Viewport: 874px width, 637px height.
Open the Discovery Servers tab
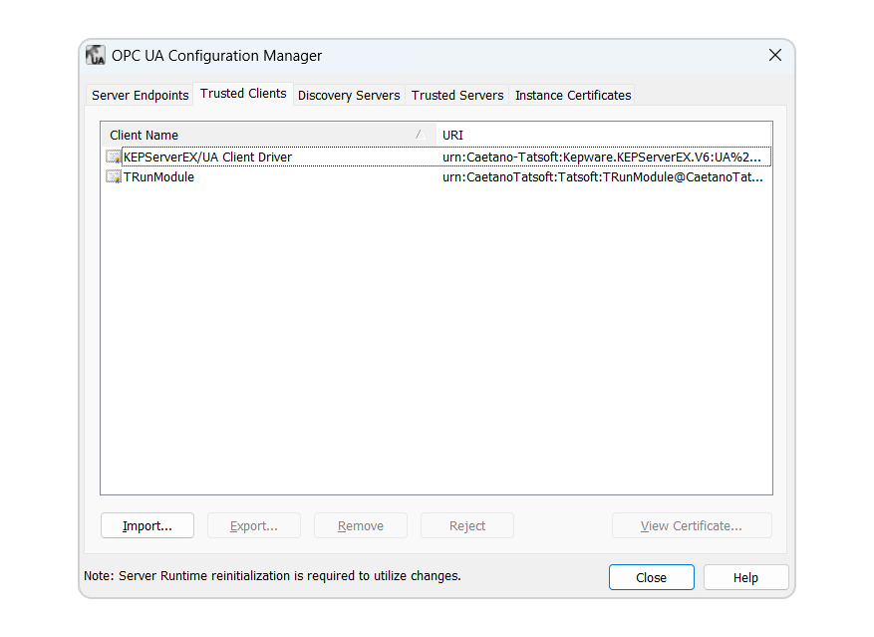point(349,96)
